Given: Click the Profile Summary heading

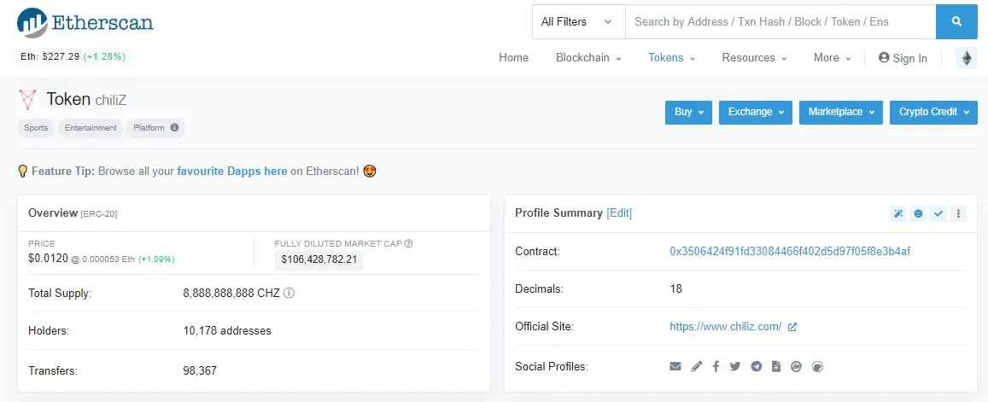Looking at the screenshot, I should click(559, 213).
